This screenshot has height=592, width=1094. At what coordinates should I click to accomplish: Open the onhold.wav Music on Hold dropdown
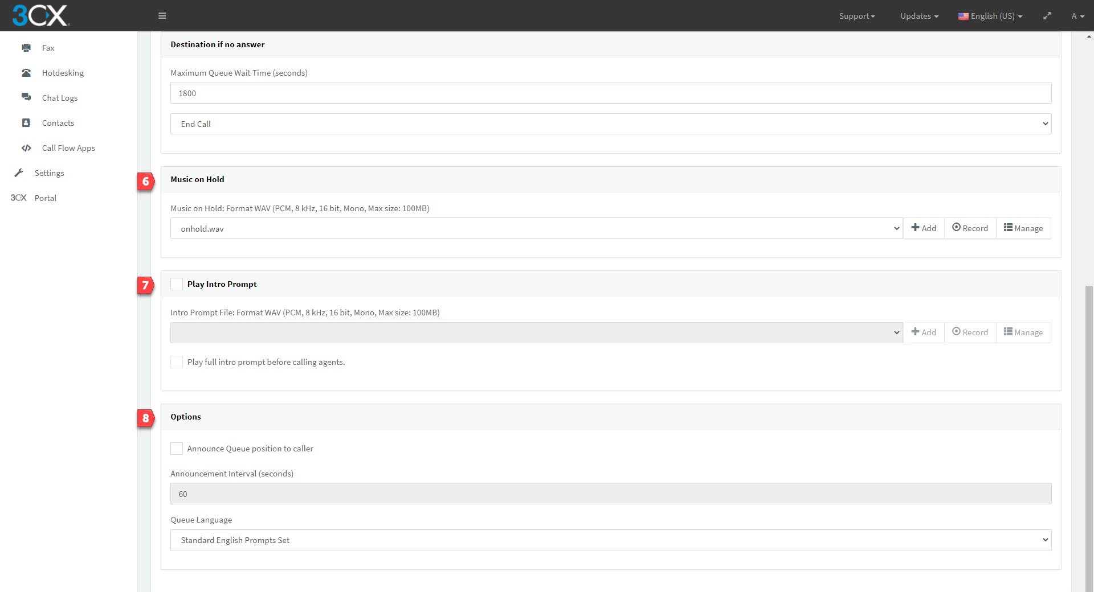pos(536,229)
